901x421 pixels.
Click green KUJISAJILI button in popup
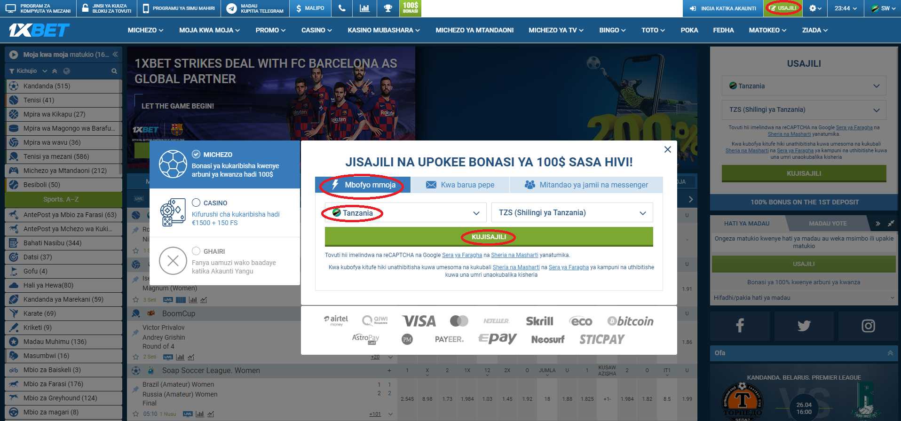[x=489, y=237]
